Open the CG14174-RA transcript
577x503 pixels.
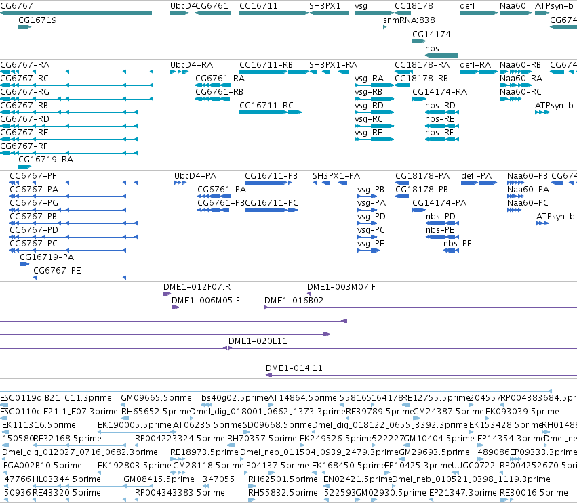(x=419, y=99)
